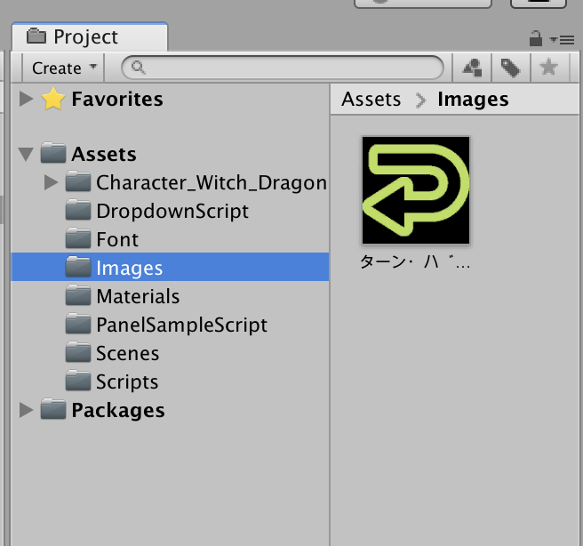Viewport: 583px width, 546px height.
Task: Click the Materials folder icon
Action: click(x=78, y=296)
